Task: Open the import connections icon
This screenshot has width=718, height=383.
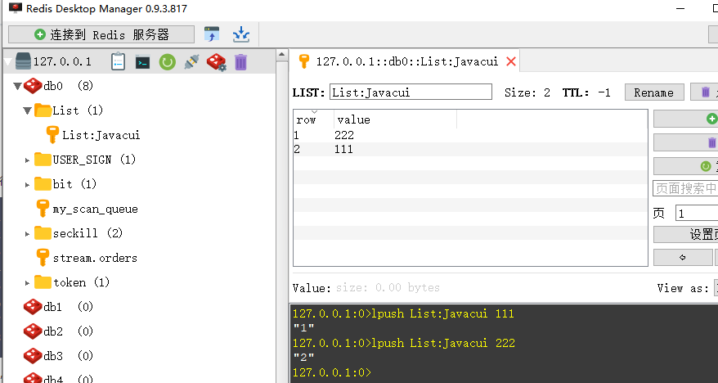Action: (212, 34)
